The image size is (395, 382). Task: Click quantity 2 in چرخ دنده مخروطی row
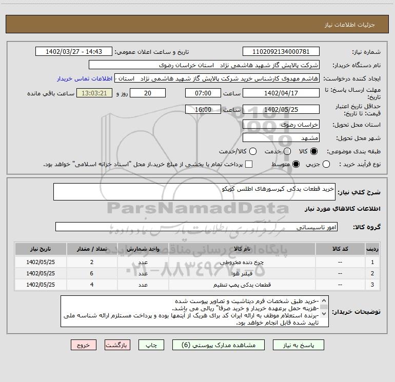[92, 262]
